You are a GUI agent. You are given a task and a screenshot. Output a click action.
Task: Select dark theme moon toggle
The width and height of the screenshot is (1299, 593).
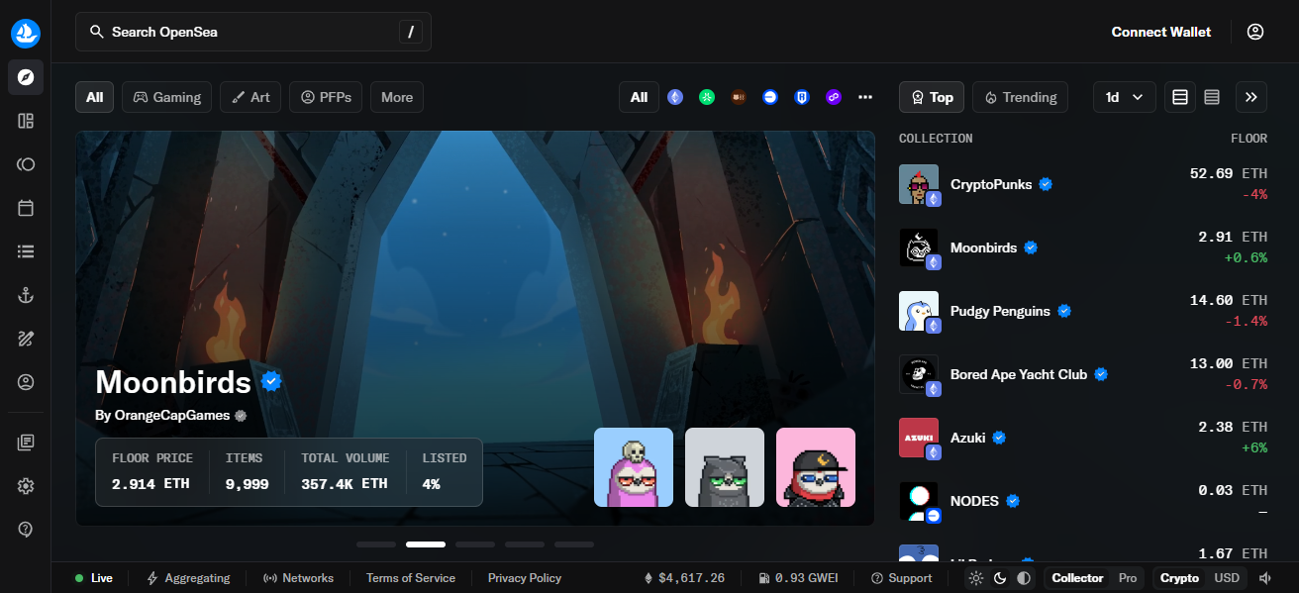click(x=1001, y=578)
